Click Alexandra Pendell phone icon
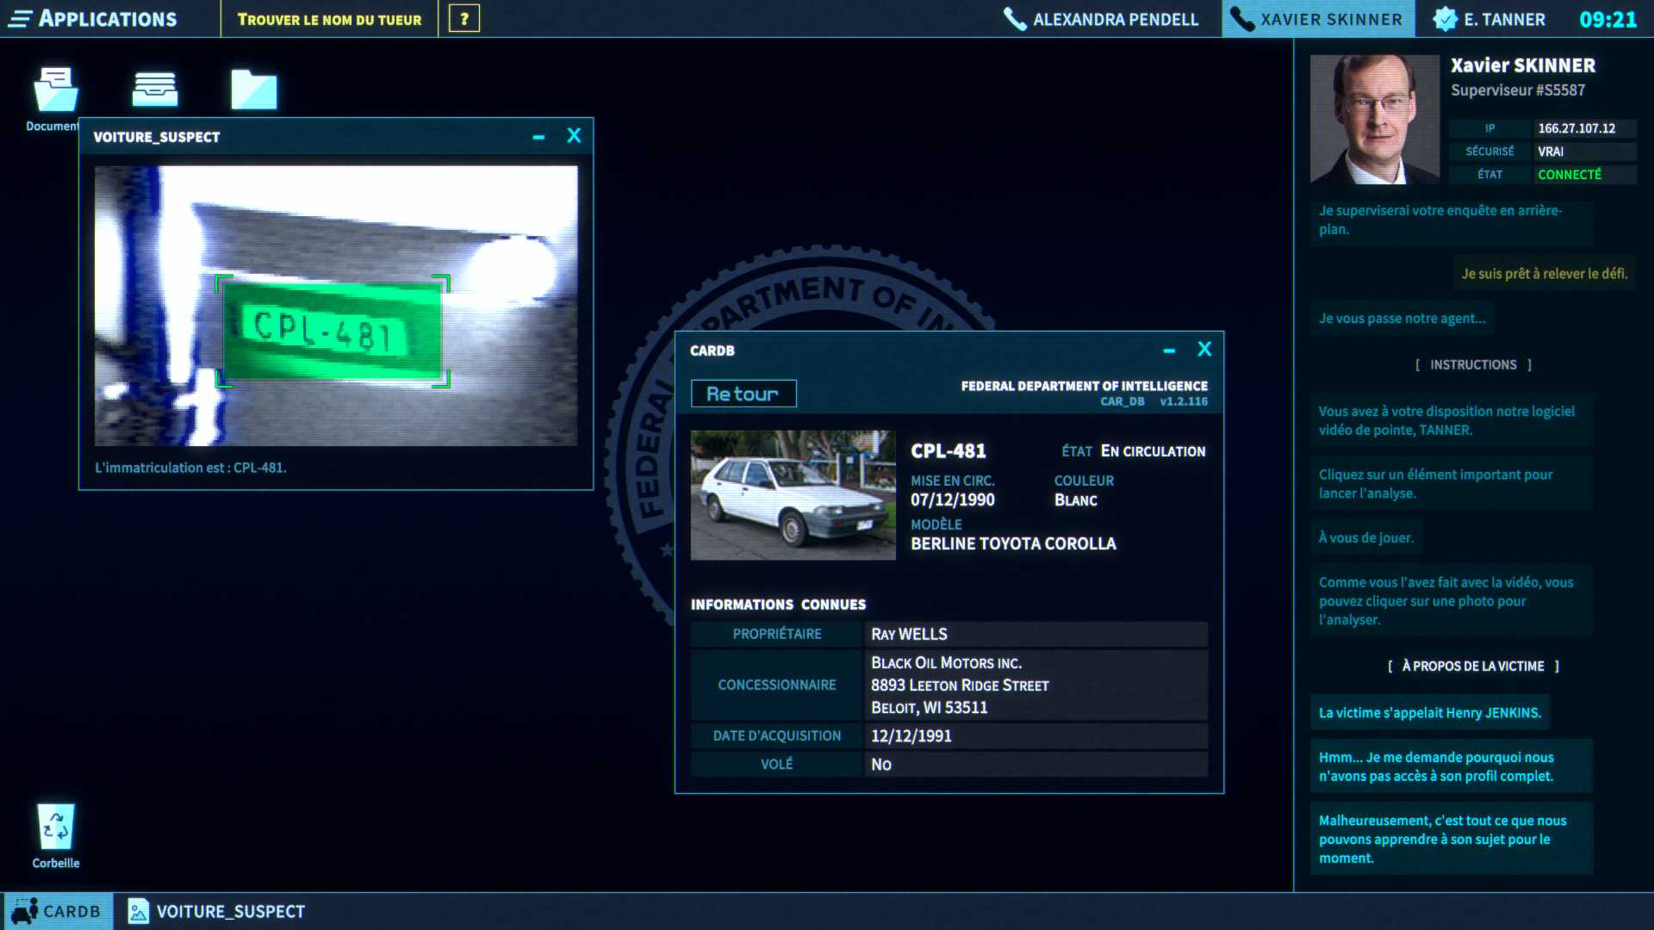Image resolution: width=1654 pixels, height=930 pixels. coord(1015,19)
